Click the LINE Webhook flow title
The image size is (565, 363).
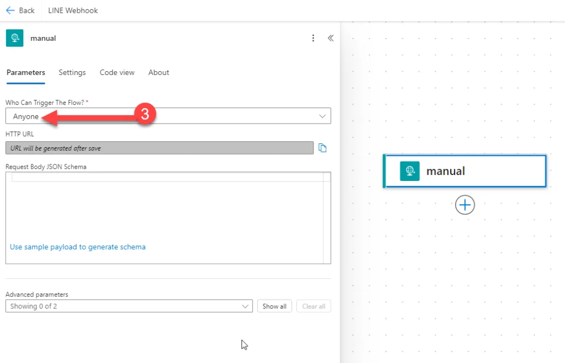point(73,10)
